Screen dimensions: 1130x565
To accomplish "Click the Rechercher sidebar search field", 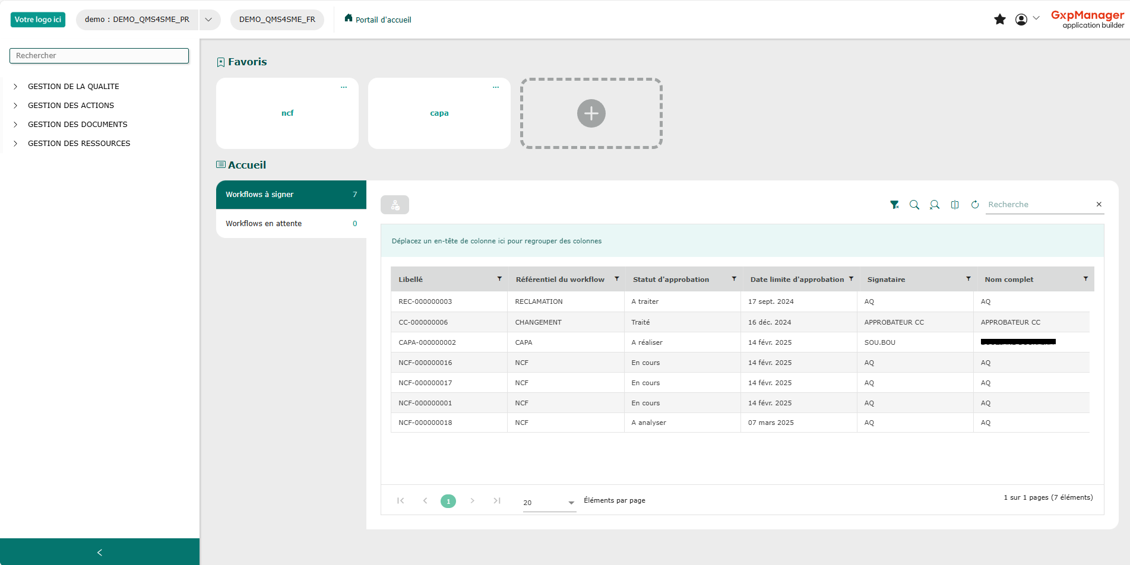I will 99,56.
